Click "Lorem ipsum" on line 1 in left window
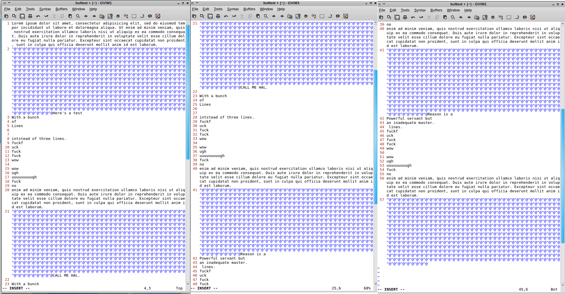This screenshot has height=294, width=565. [x=24, y=23]
